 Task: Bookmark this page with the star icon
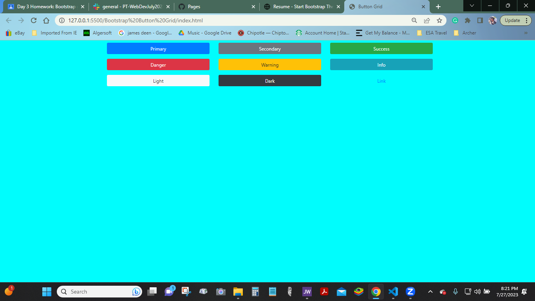tap(439, 20)
